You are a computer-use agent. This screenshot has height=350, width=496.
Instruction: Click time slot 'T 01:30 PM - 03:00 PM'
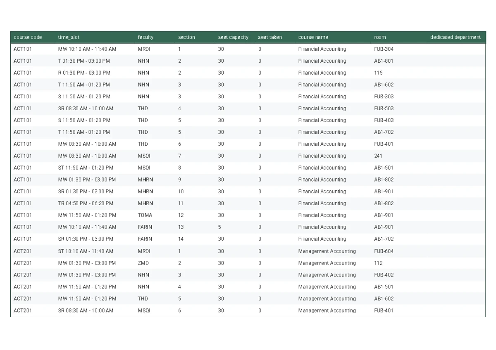(x=84, y=61)
